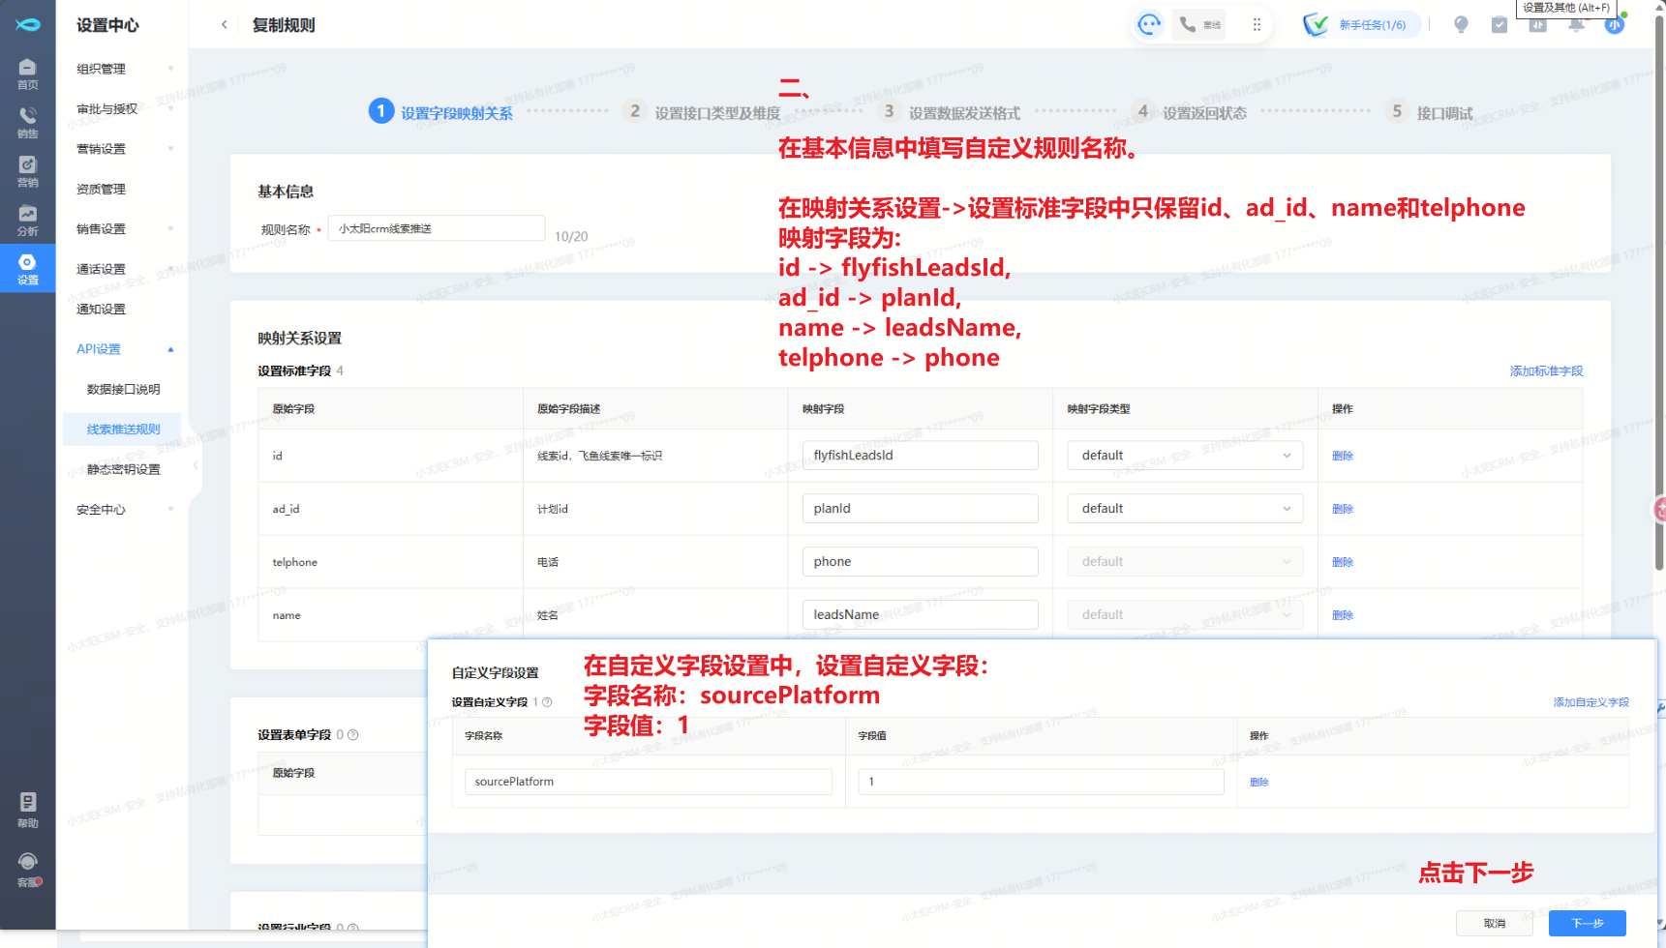Click the fish logo at top left
Screen dimensions: 1666x948
click(27, 24)
